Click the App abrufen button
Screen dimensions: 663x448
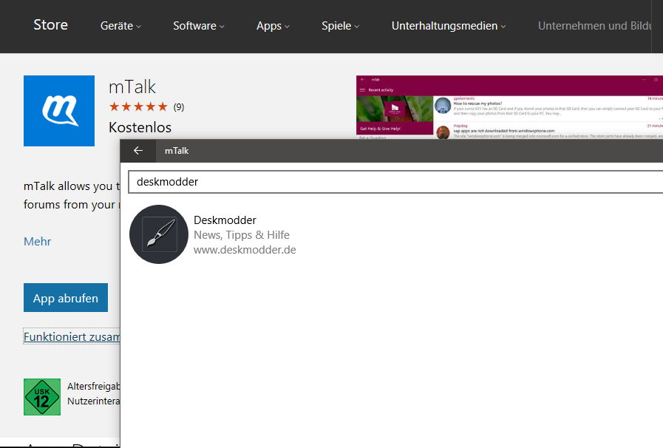tap(66, 297)
